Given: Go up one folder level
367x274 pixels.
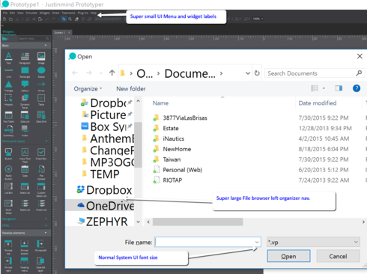Looking at the screenshot, I should click(x=112, y=73).
